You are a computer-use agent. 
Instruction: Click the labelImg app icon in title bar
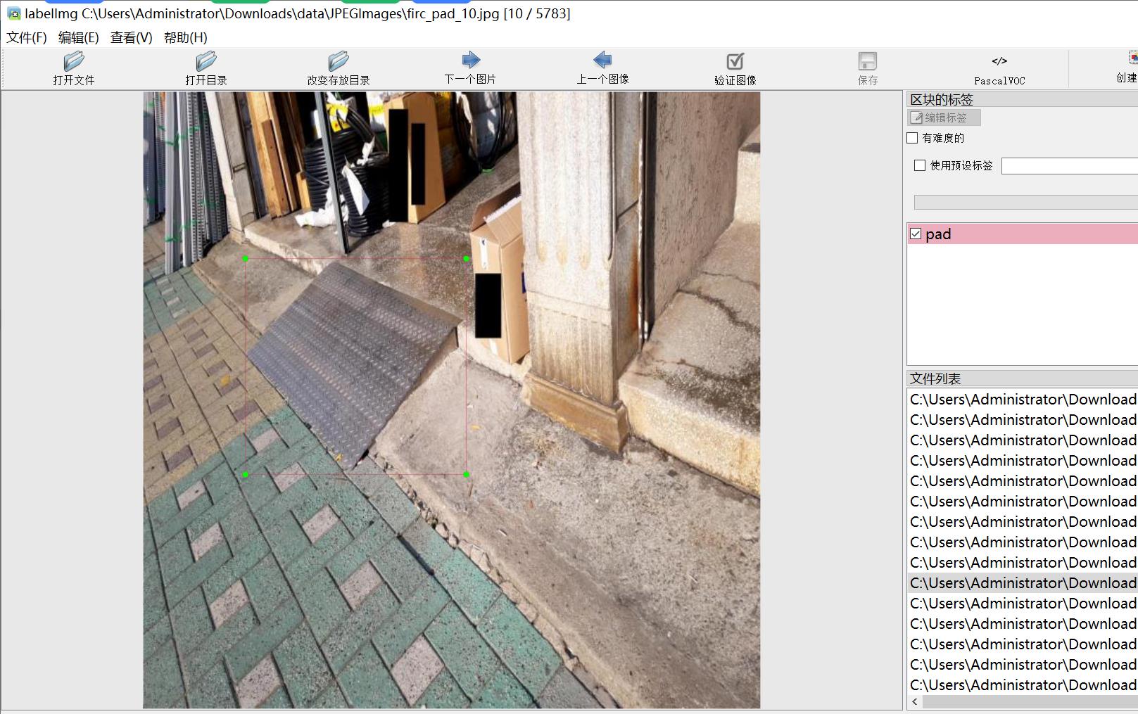tap(13, 13)
